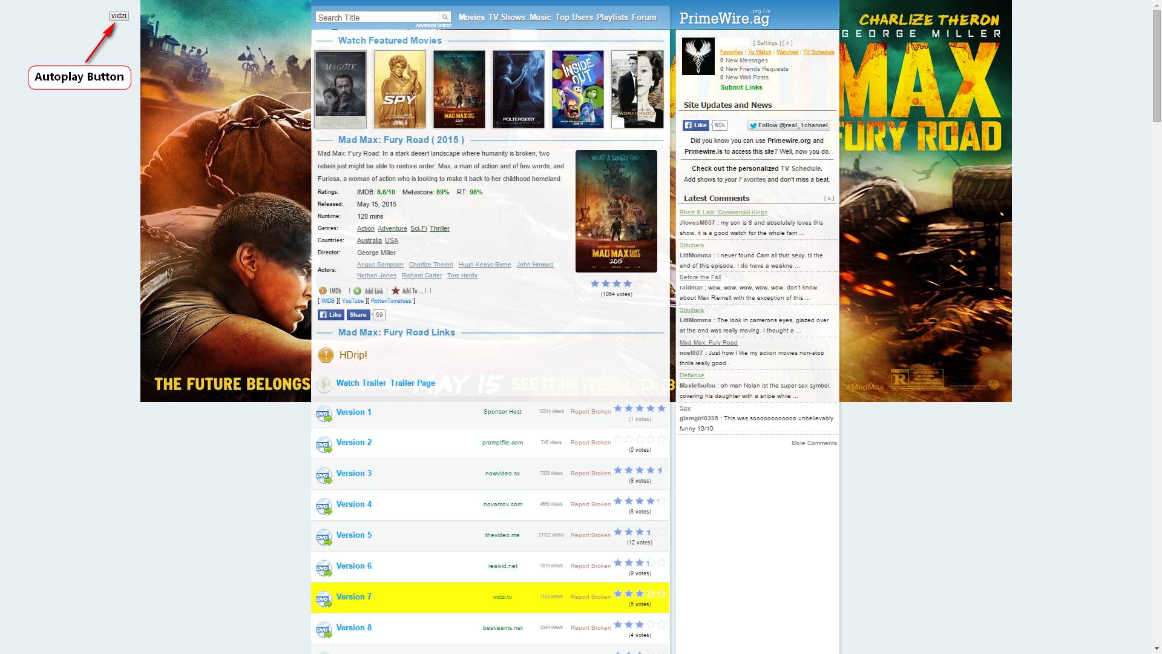This screenshot has height=654, width=1162.
Task: Open actor Charlize Theron link
Action: 431,265
